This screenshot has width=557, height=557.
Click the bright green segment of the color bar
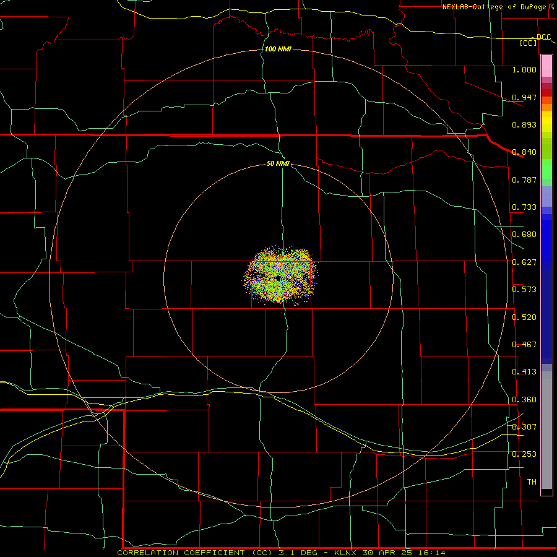pyautogui.click(x=546, y=169)
